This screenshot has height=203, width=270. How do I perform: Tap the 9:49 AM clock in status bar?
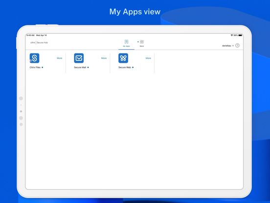pos(30,35)
